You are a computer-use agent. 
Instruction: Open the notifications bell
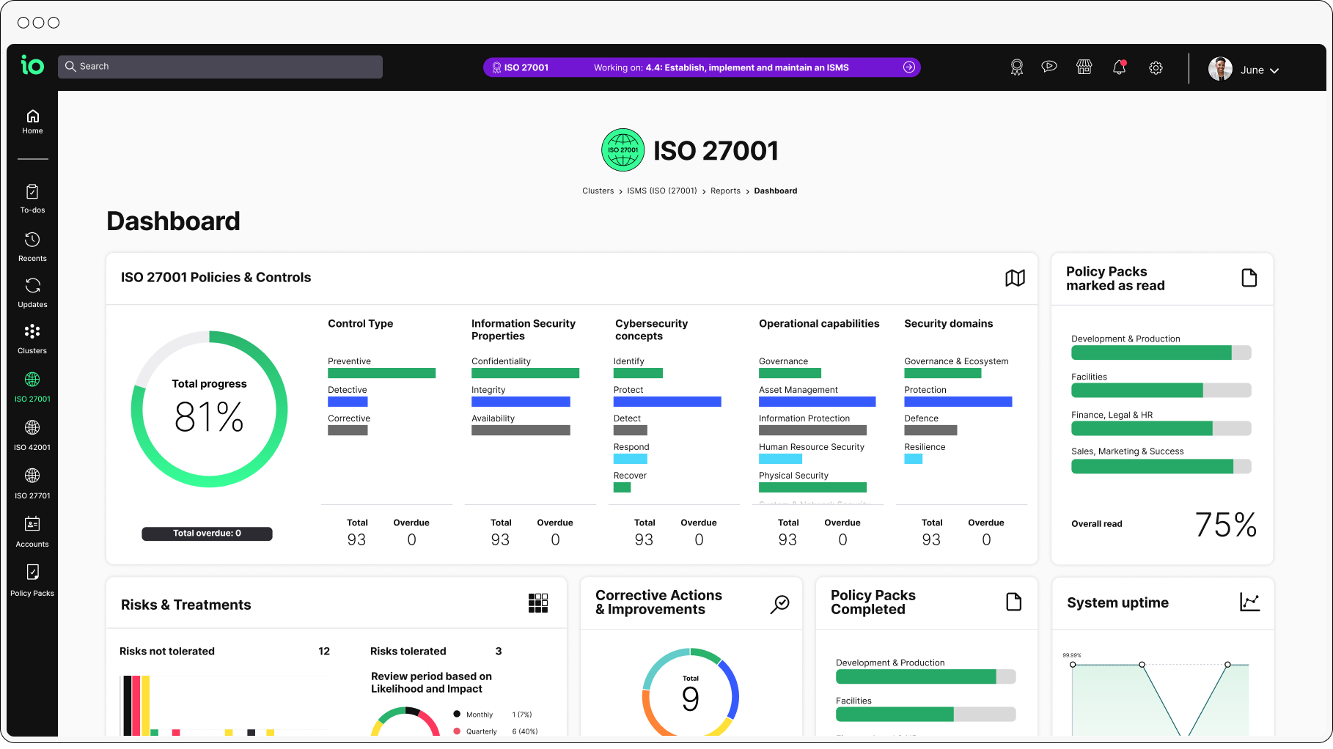pyautogui.click(x=1120, y=67)
